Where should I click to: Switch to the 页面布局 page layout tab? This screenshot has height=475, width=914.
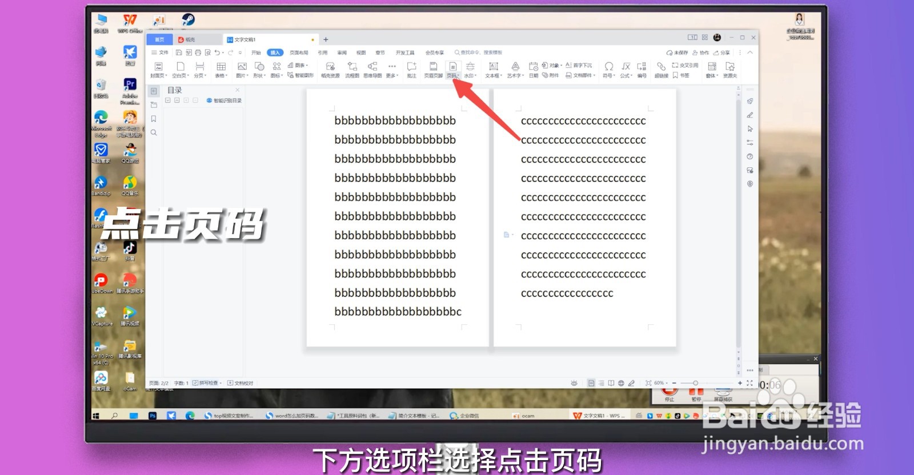coord(299,53)
